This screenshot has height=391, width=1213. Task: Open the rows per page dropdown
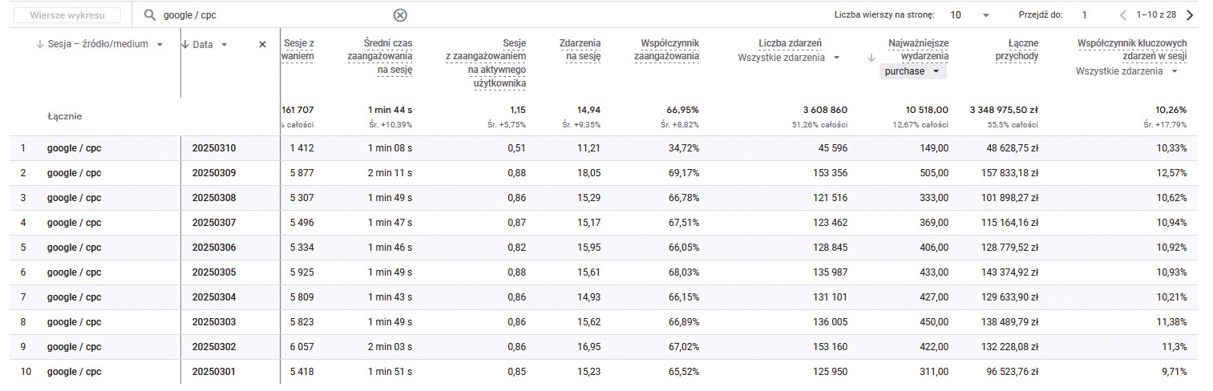click(985, 15)
